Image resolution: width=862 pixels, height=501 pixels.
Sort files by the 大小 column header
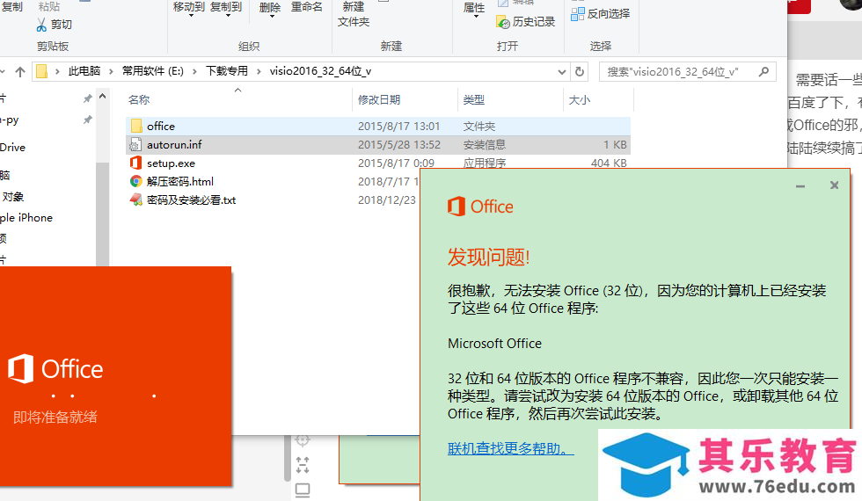coord(580,100)
